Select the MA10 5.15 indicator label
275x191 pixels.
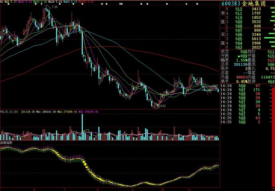(25, 2)
